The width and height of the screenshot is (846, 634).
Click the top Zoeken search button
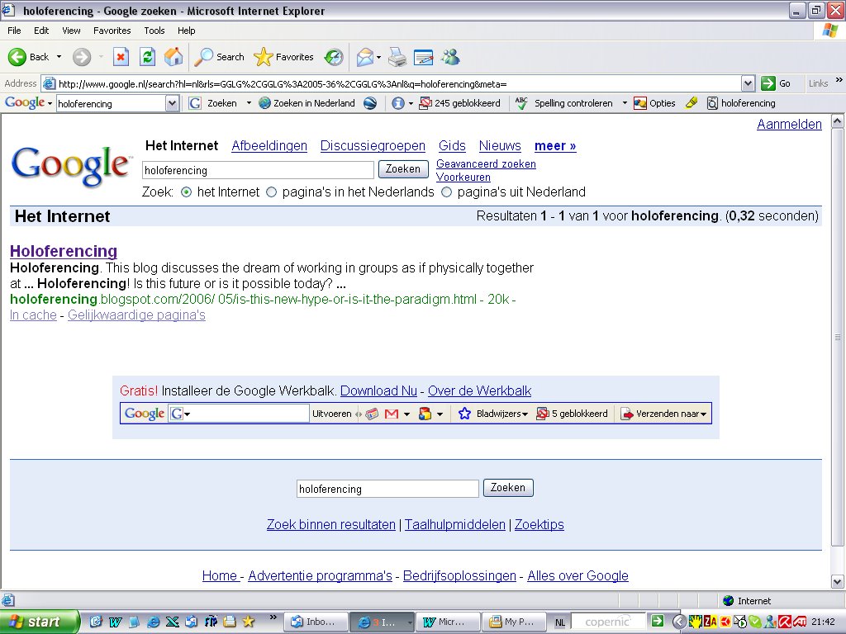(403, 169)
